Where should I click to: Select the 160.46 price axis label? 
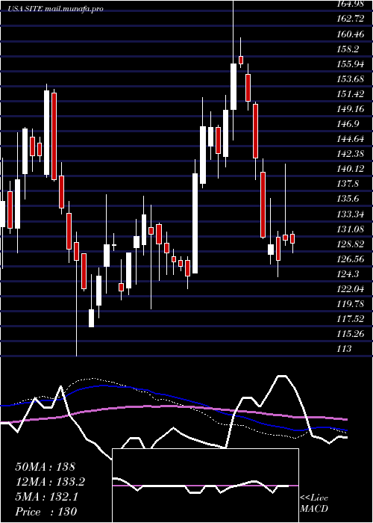[351, 34]
